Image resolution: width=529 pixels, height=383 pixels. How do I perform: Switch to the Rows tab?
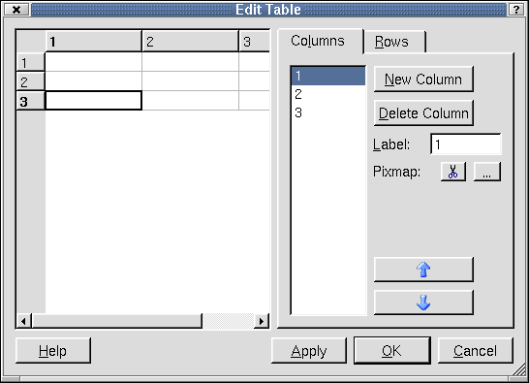[391, 43]
